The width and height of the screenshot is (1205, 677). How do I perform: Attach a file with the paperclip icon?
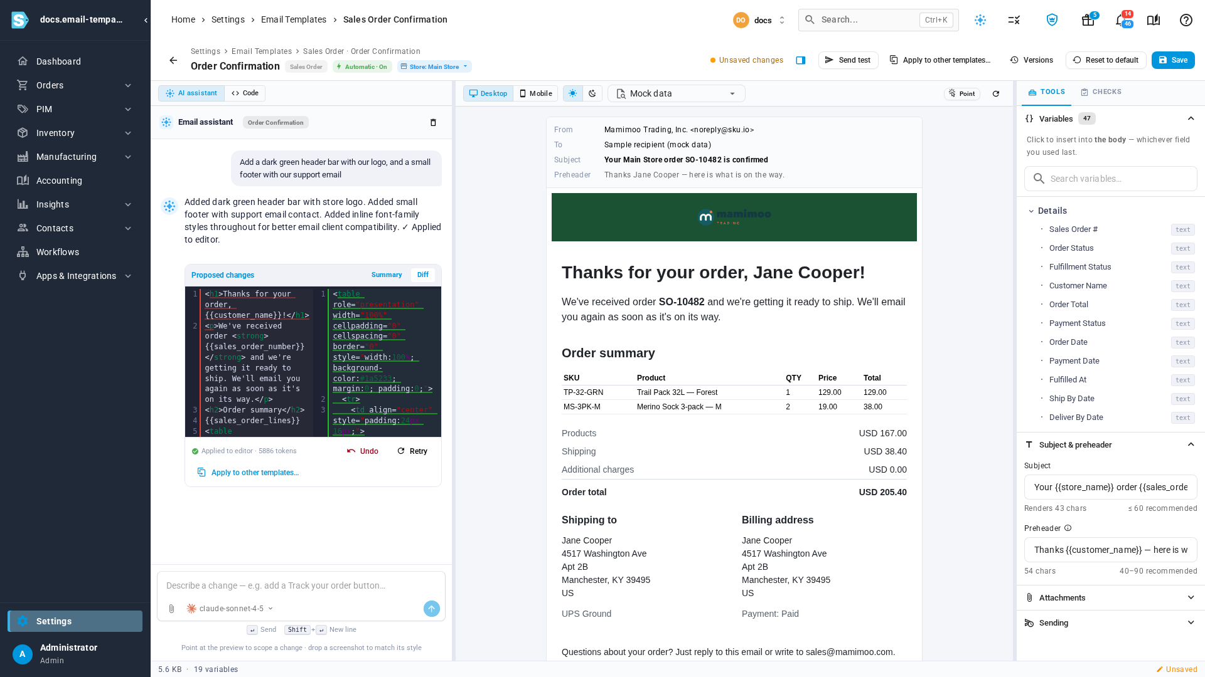171,609
